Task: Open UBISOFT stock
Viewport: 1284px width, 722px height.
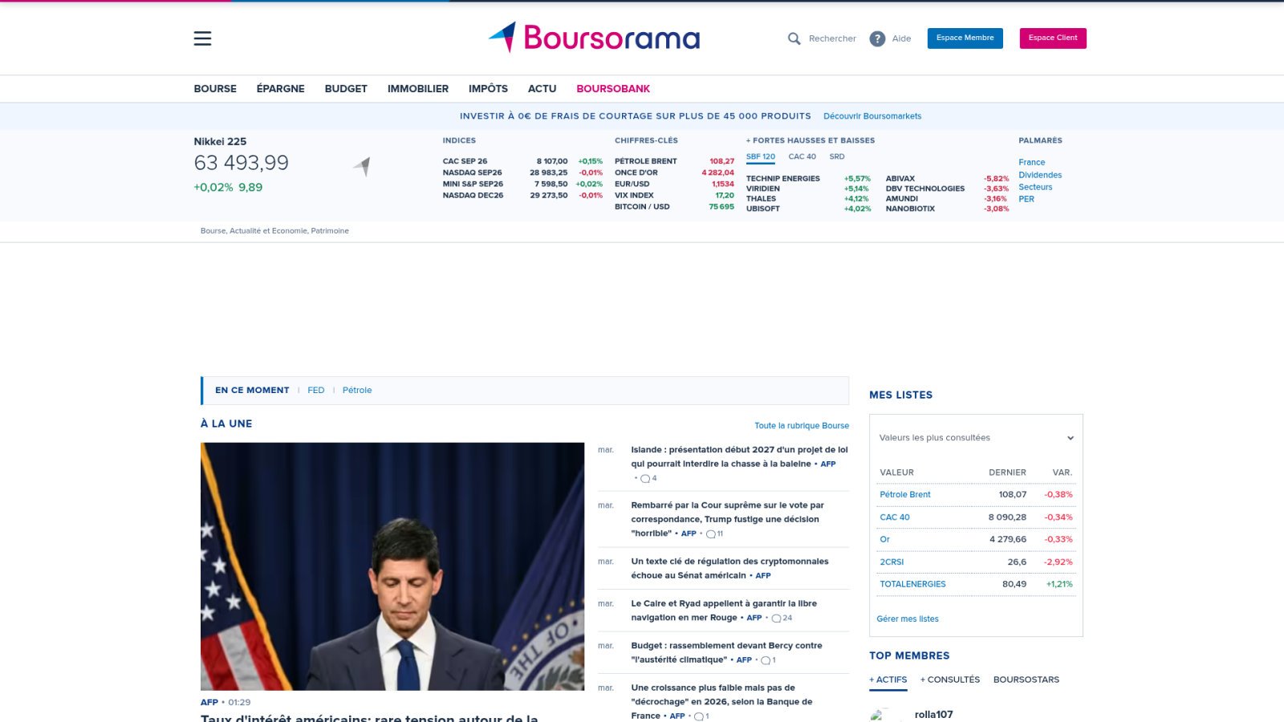Action: click(763, 209)
